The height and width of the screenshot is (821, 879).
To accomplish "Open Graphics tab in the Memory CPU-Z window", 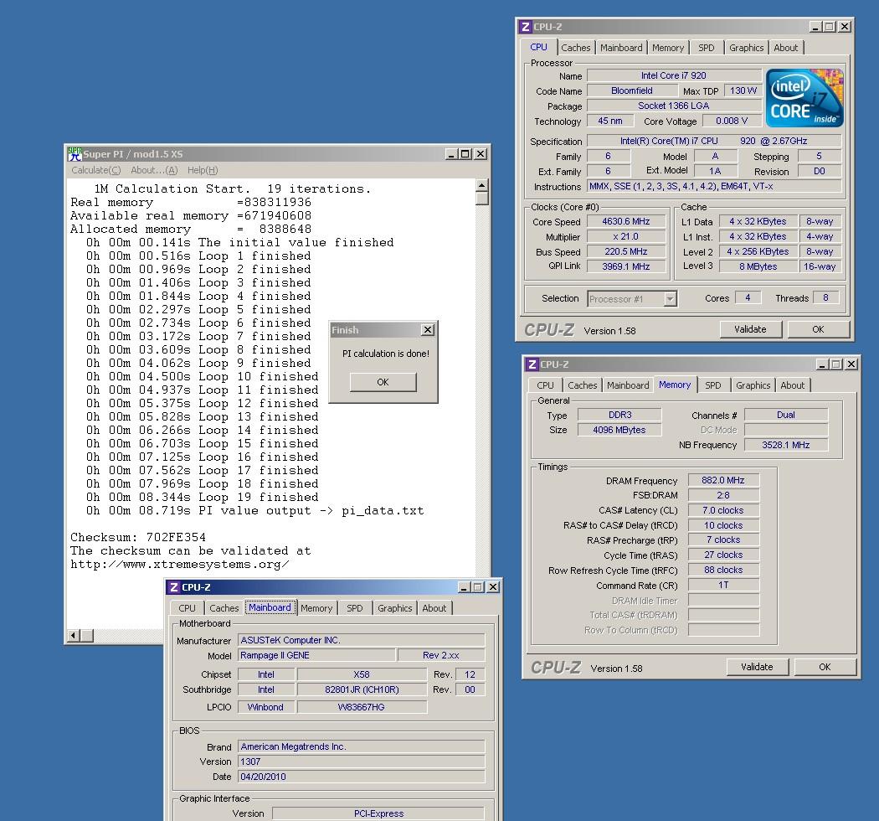I will pyautogui.click(x=753, y=385).
